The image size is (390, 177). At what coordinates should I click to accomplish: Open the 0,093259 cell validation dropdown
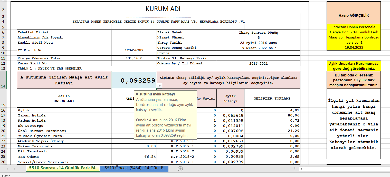159,86
